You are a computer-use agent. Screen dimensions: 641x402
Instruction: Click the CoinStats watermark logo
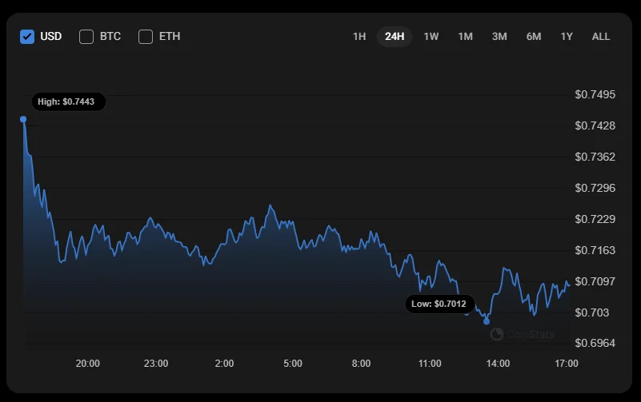click(521, 334)
